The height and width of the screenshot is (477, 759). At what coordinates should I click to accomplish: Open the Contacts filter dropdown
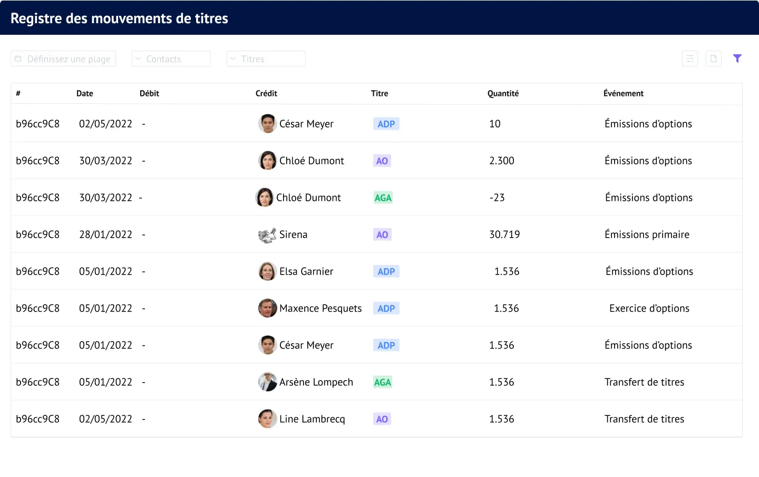[x=171, y=59]
